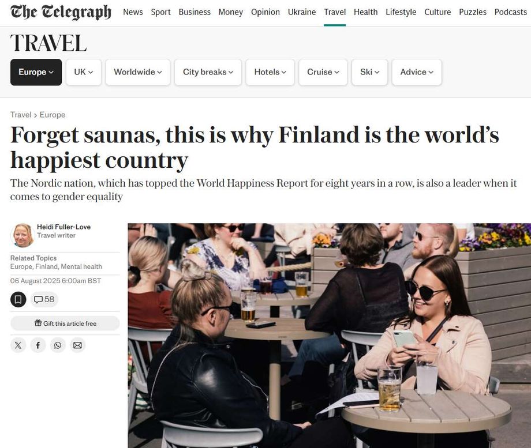The height and width of the screenshot is (448, 531).
Task: Select the Travel tab in navigation
Action: tap(335, 12)
